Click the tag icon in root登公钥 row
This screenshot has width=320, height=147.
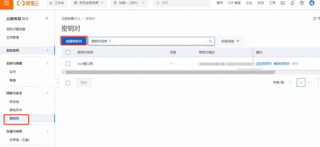171,64
